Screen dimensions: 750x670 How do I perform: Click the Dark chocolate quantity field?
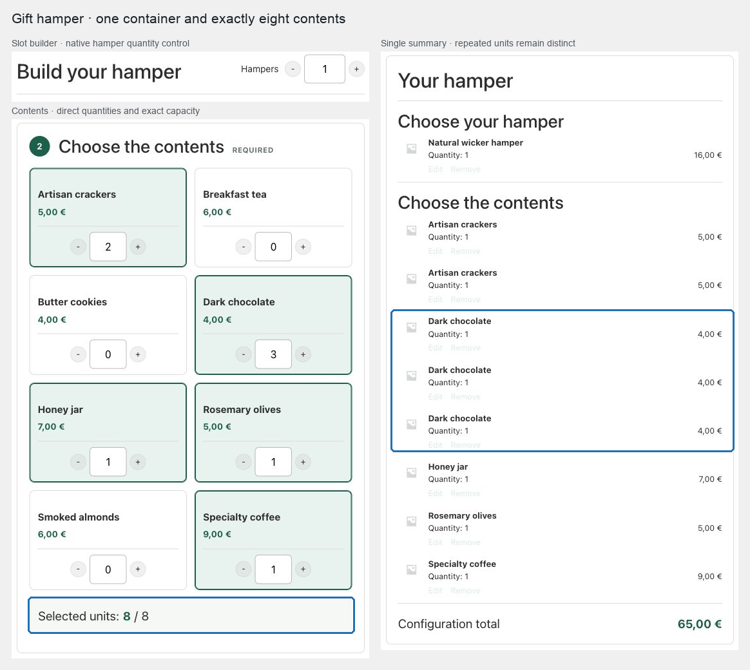(x=273, y=354)
